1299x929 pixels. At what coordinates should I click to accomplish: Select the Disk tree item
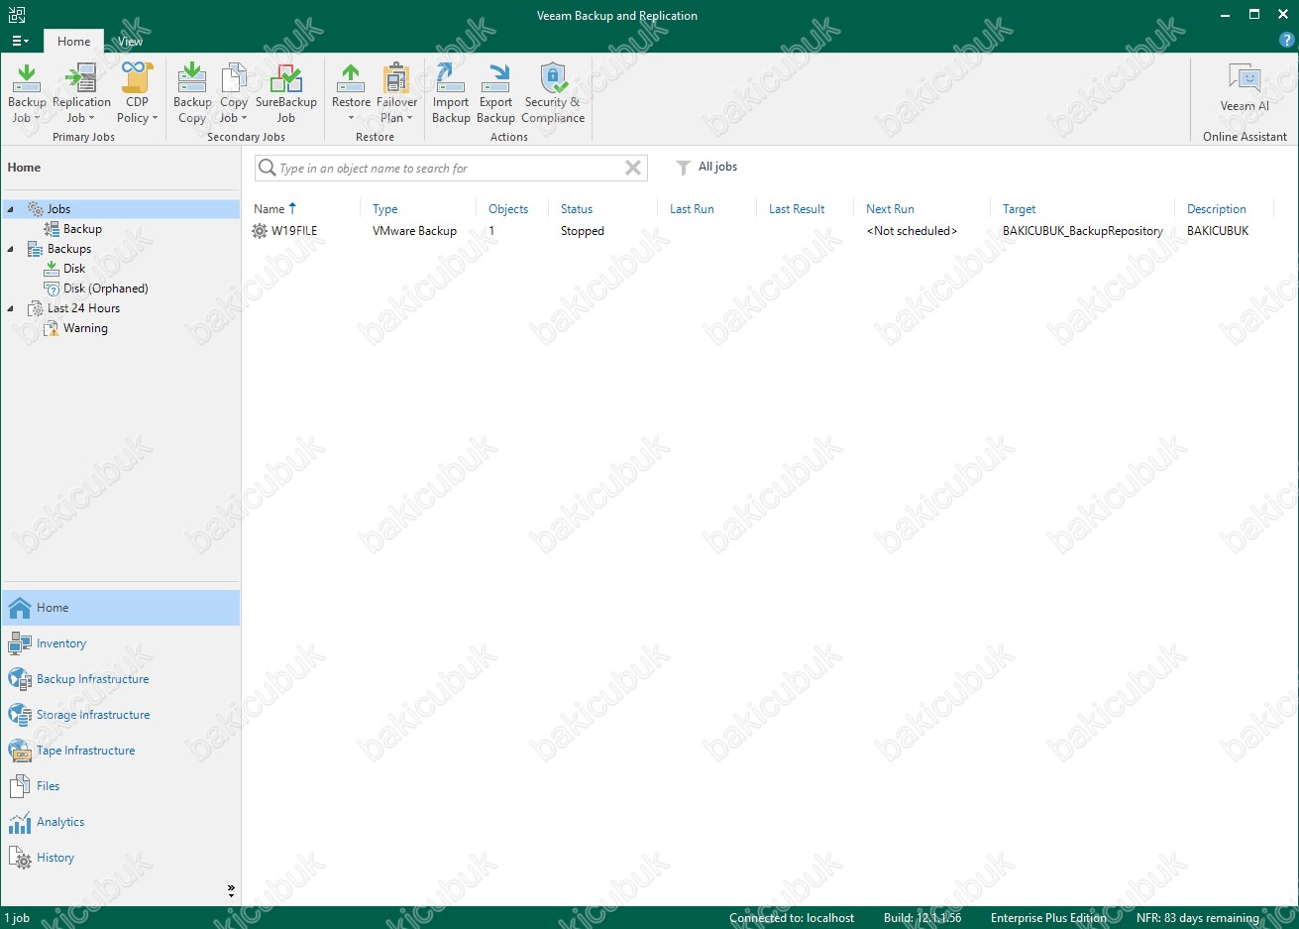pos(74,269)
